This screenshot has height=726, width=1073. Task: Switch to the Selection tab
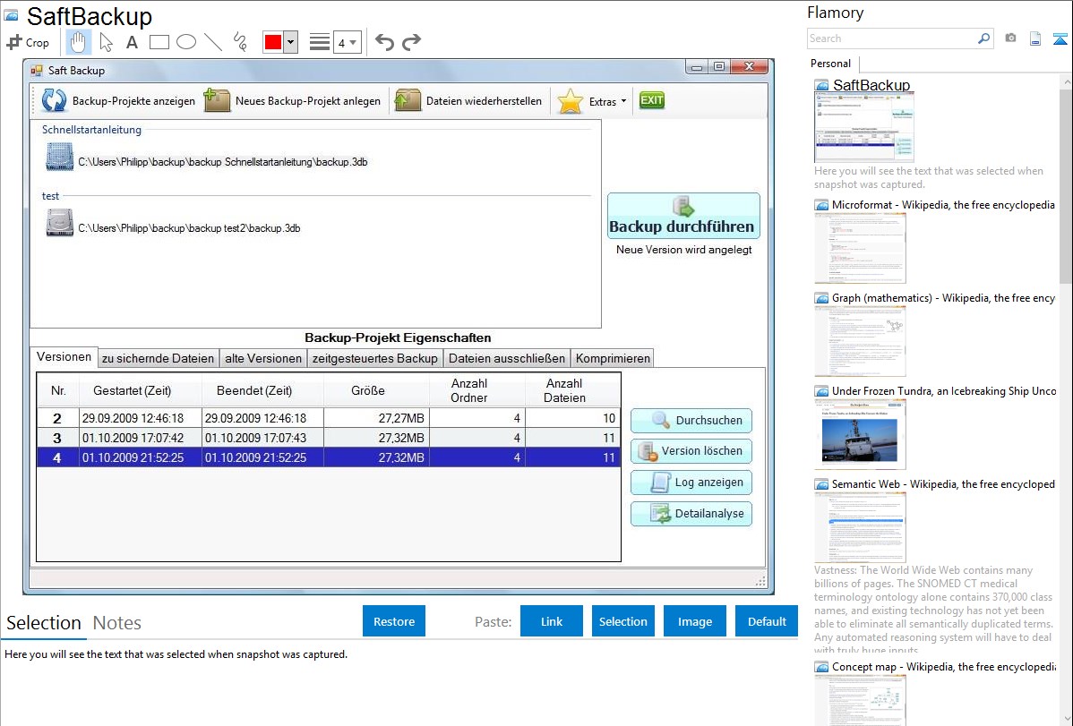[x=44, y=623]
